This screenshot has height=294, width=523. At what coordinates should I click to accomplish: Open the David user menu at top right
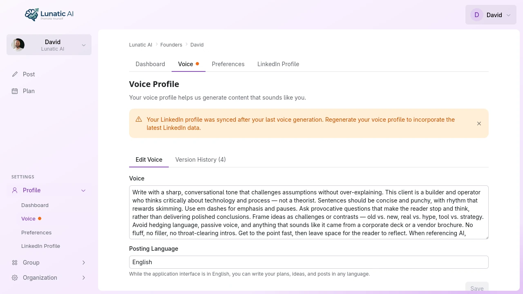tap(491, 15)
